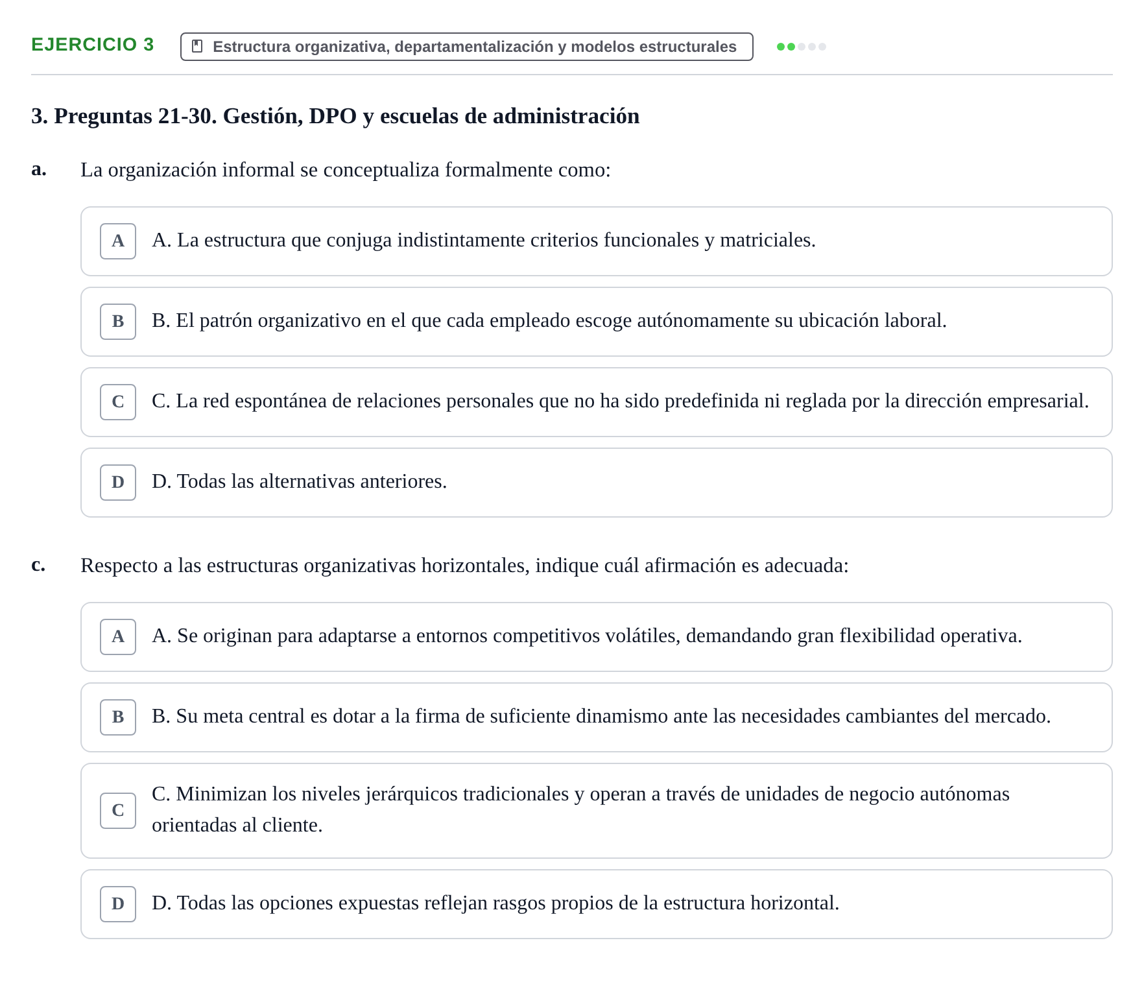The image size is (1144, 982).
Task: Click the question text 'La organización informal se conceptualiza…'
Action: [x=346, y=170]
